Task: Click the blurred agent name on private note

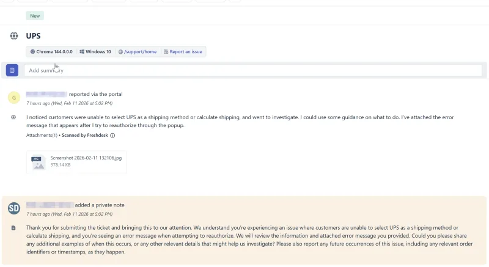Action: 50,205
